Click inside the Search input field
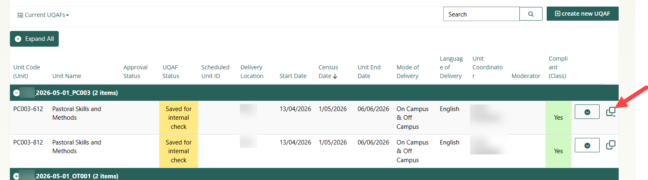The width and height of the screenshot is (648, 180). (481, 14)
